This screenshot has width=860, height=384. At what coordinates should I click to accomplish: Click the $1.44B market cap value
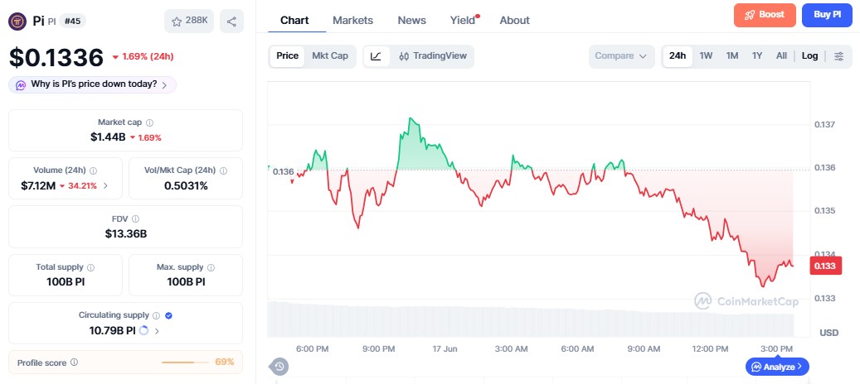point(108,137)
